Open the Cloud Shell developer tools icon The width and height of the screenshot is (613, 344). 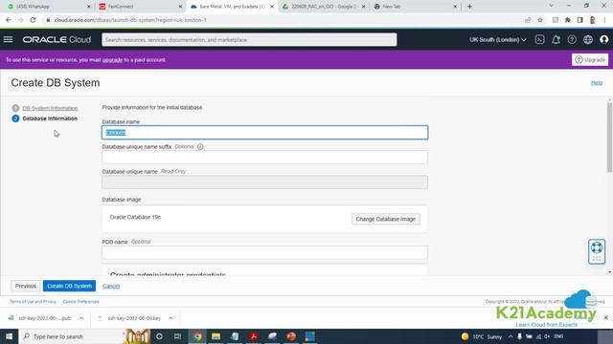pos(539,39)
